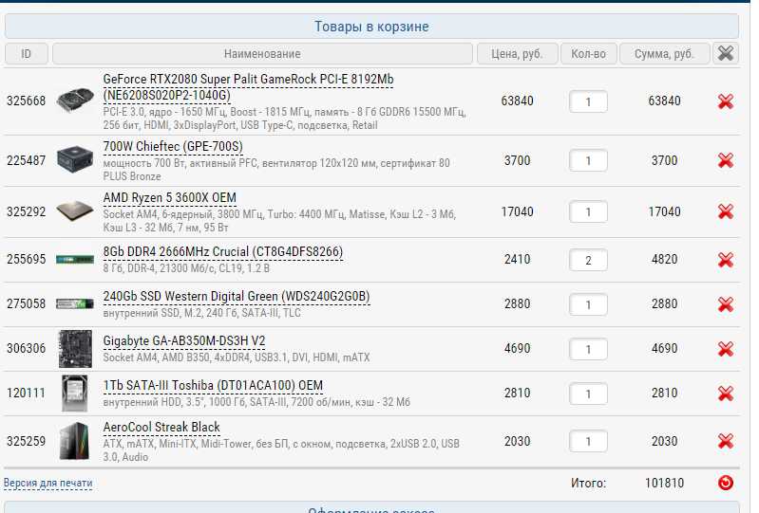
Task: Remove GeForce RTX2080 Super from cart
Action: click(726, 101)
